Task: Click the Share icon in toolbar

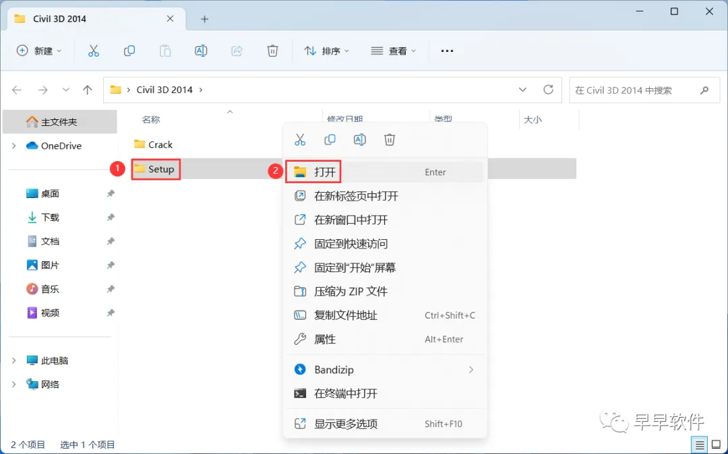Action: tap(237, 51)
